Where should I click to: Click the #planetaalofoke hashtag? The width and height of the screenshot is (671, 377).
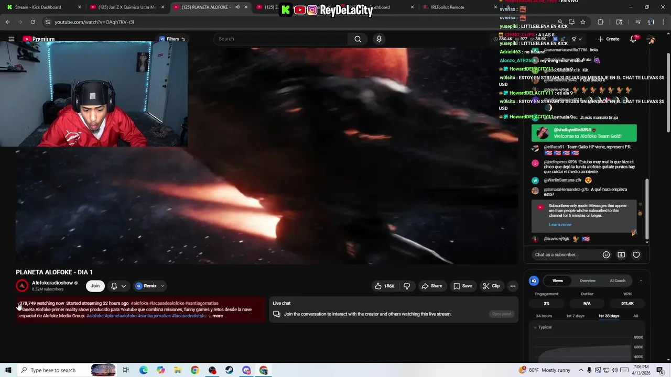[x=121, y=316]
